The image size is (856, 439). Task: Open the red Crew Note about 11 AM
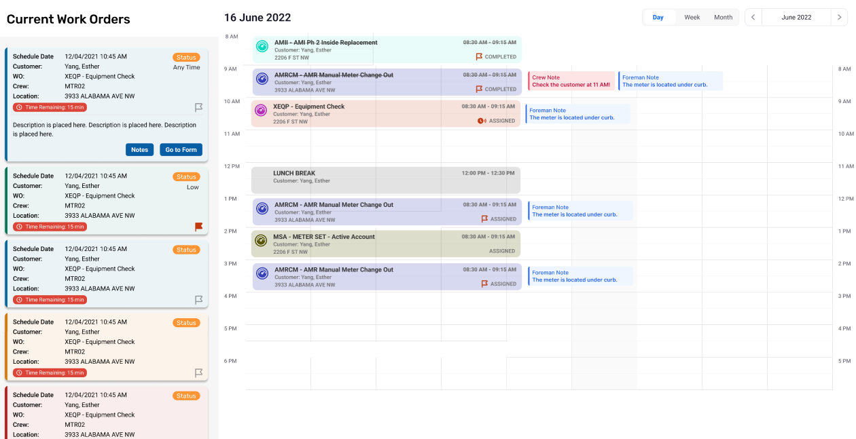(571, 81)
